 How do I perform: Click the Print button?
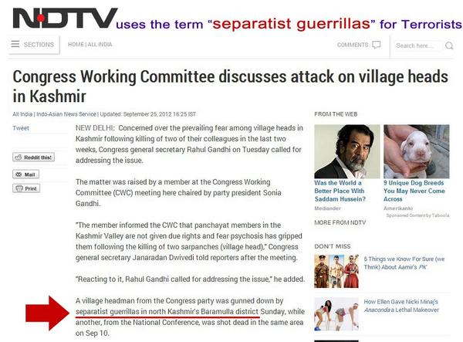pos(26,188)
